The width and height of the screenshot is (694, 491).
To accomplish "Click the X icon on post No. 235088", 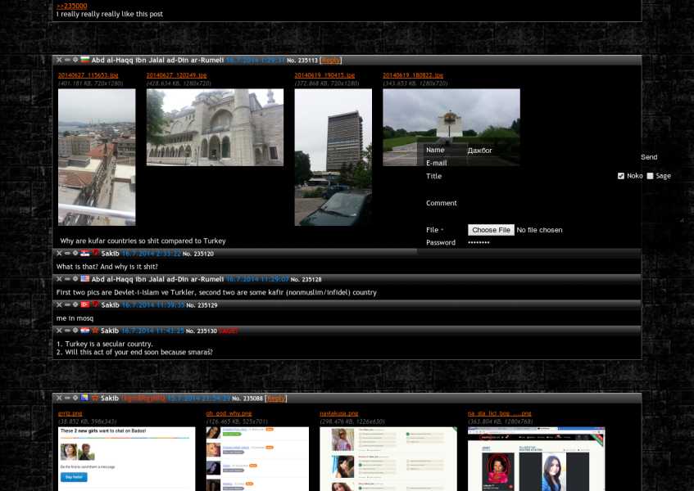I will (59, 398).
